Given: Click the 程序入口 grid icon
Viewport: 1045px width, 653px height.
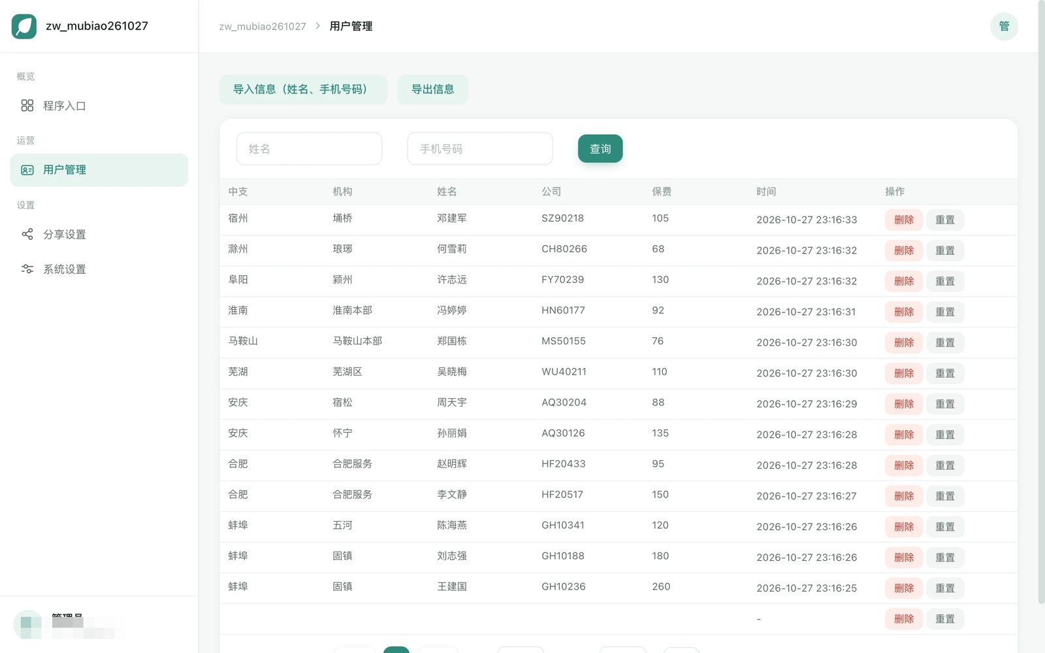Looking at the screenshot, I should pyautogui.click(x=27, y=105).
